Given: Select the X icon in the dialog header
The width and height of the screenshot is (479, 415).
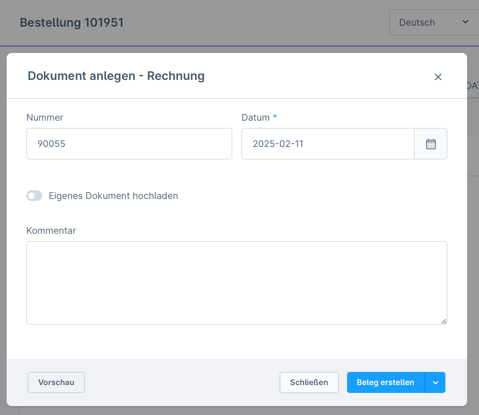Looking at the screenshot, I should click(x=438, y=77).
